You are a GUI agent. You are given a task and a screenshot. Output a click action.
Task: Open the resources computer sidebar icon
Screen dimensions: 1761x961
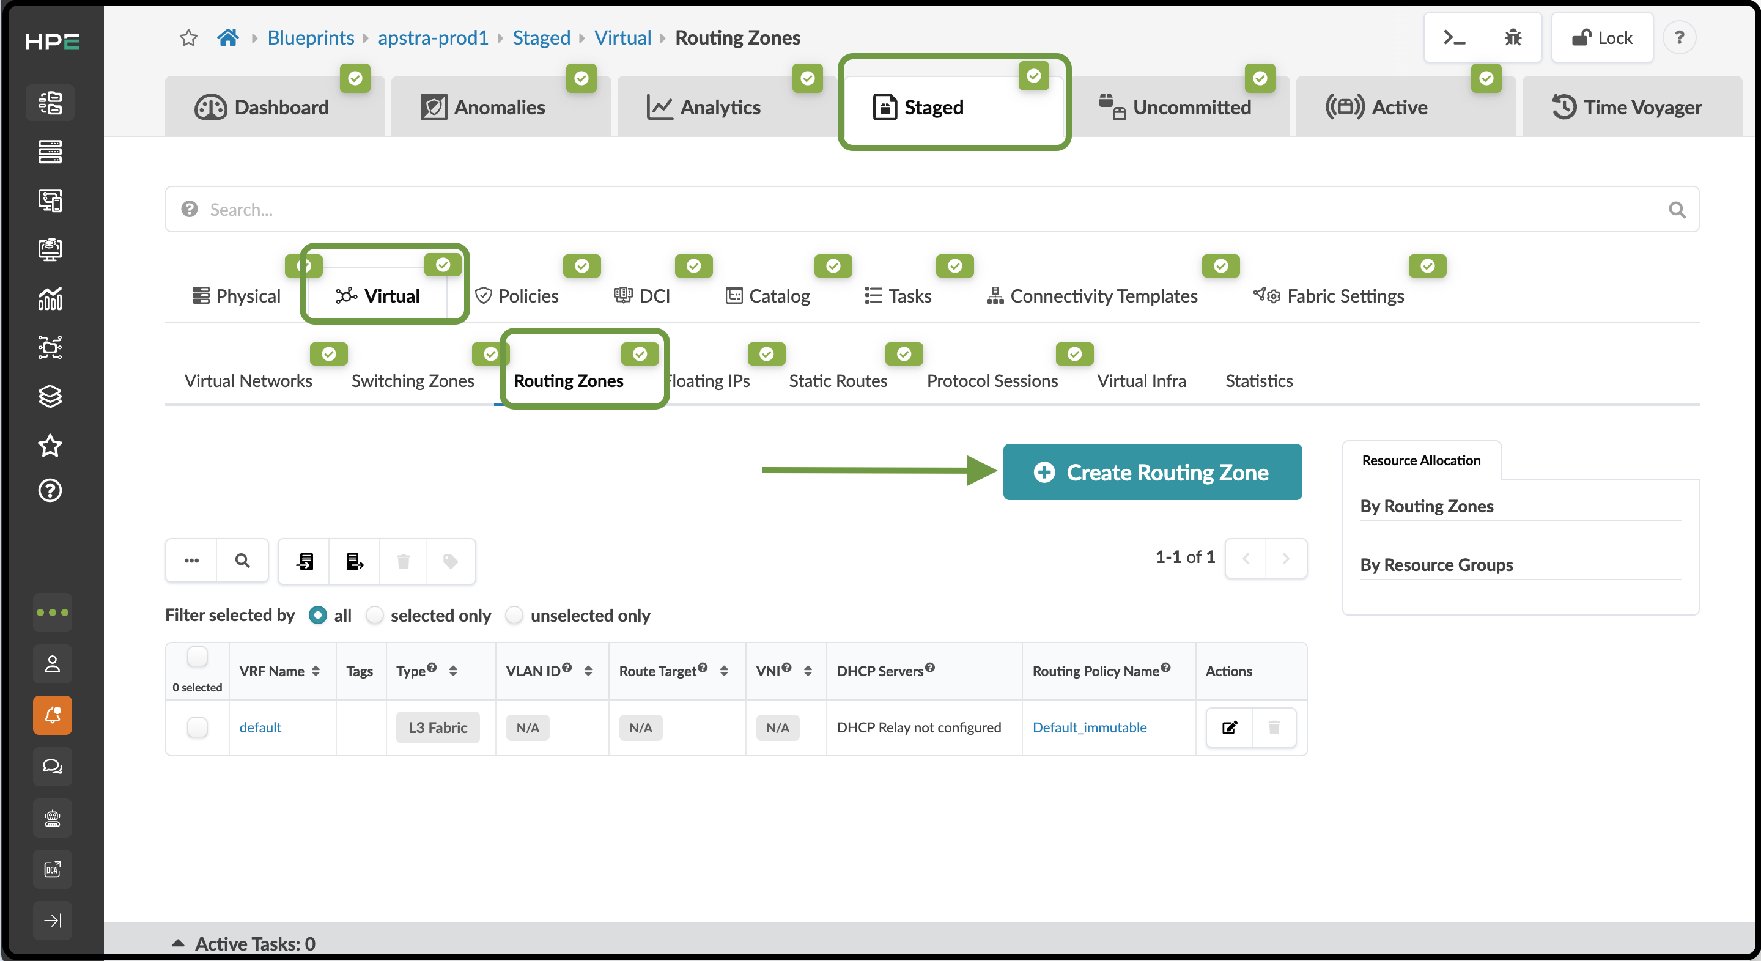(51, 249)
